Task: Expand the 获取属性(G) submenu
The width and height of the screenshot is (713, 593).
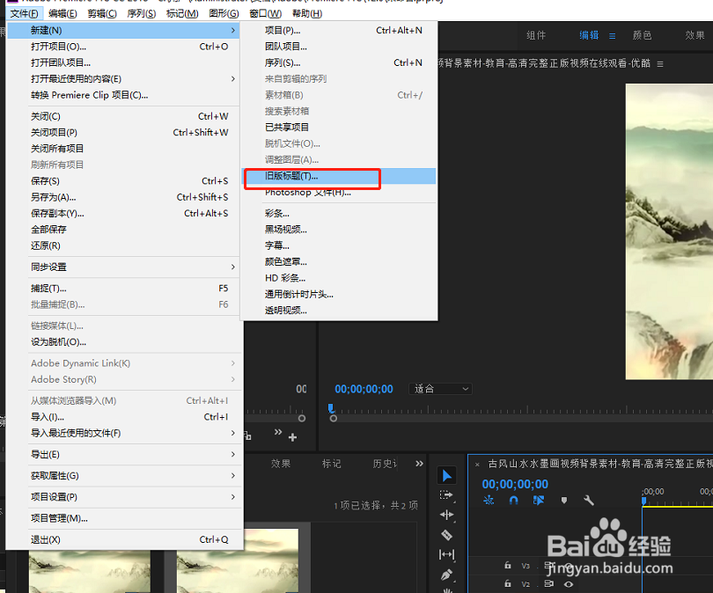Action: click(232, 476)
